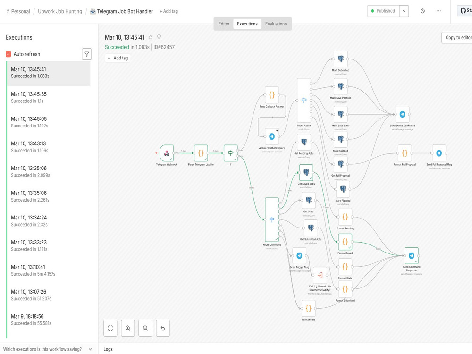This screenshot has height=354, width=472.
Task: Select execution succeeded in 2.099s
Action: (48, 172)
